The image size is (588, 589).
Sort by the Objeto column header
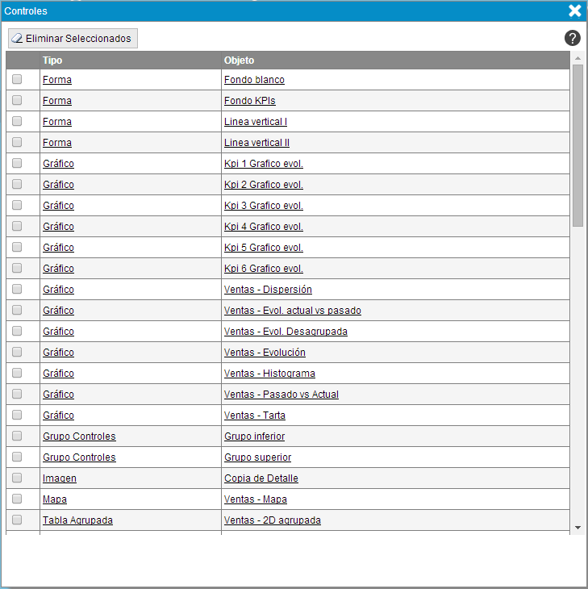[x=239, y=61]
